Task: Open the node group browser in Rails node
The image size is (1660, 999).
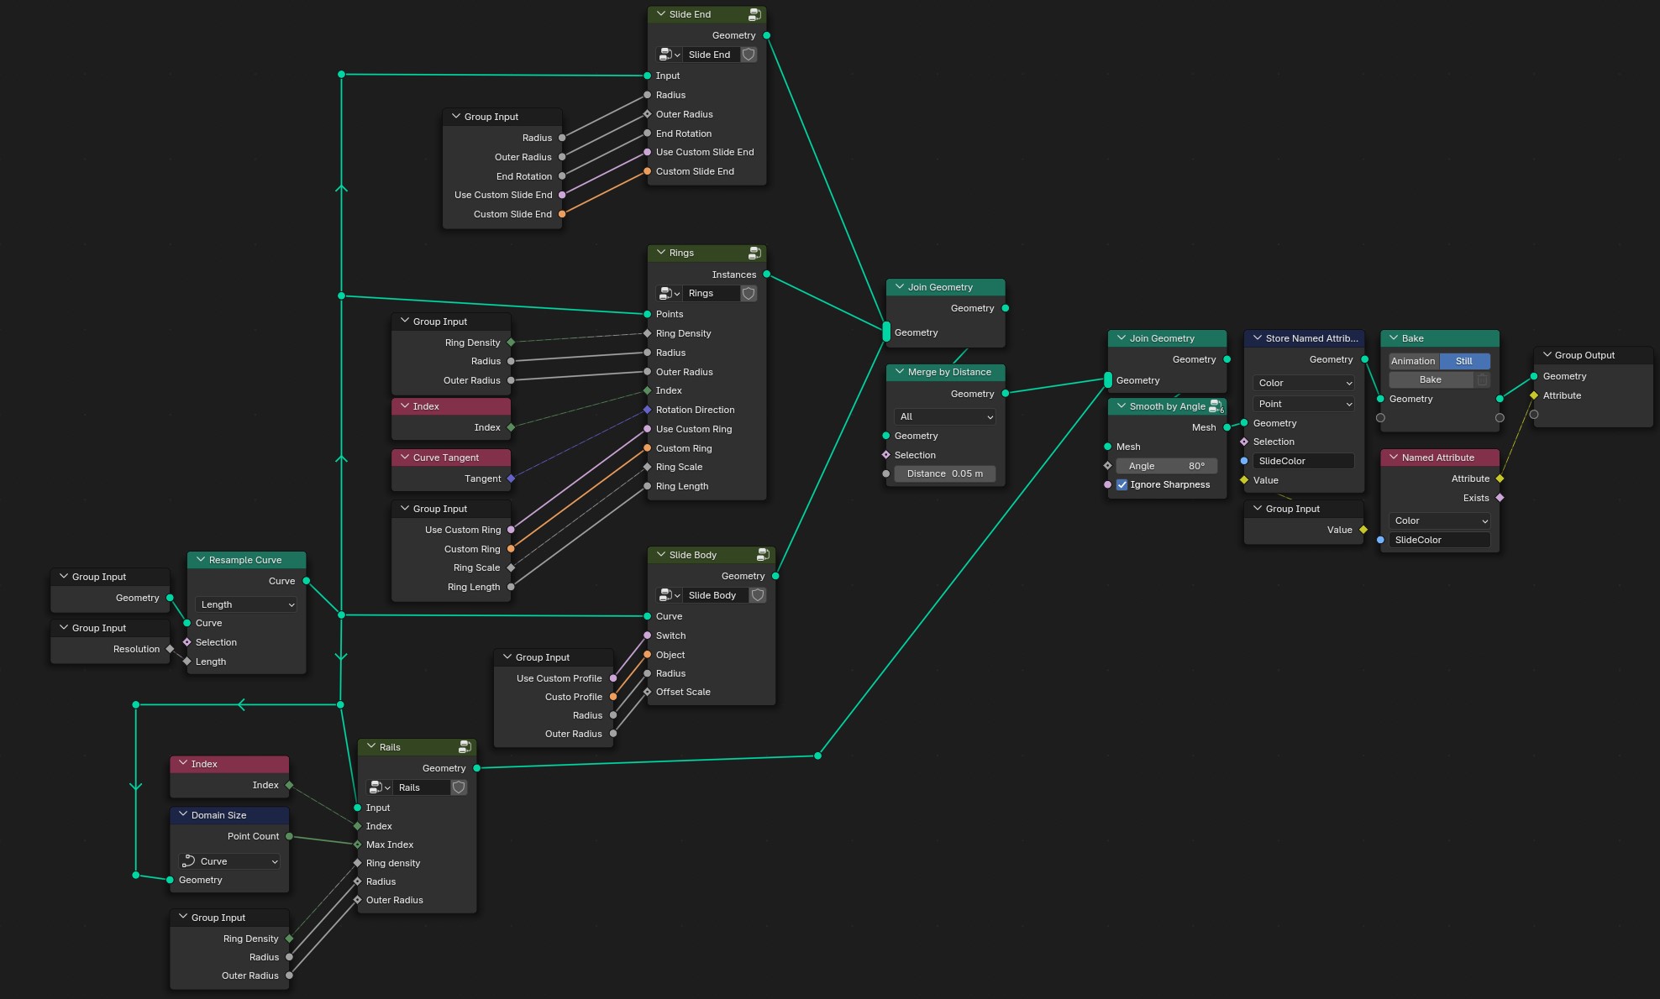Action: 380,787
